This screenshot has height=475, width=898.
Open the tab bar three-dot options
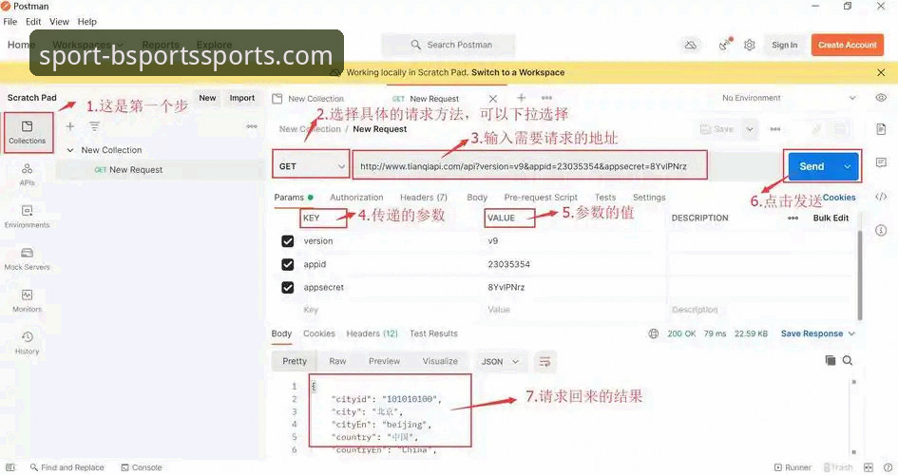point(546,98)
